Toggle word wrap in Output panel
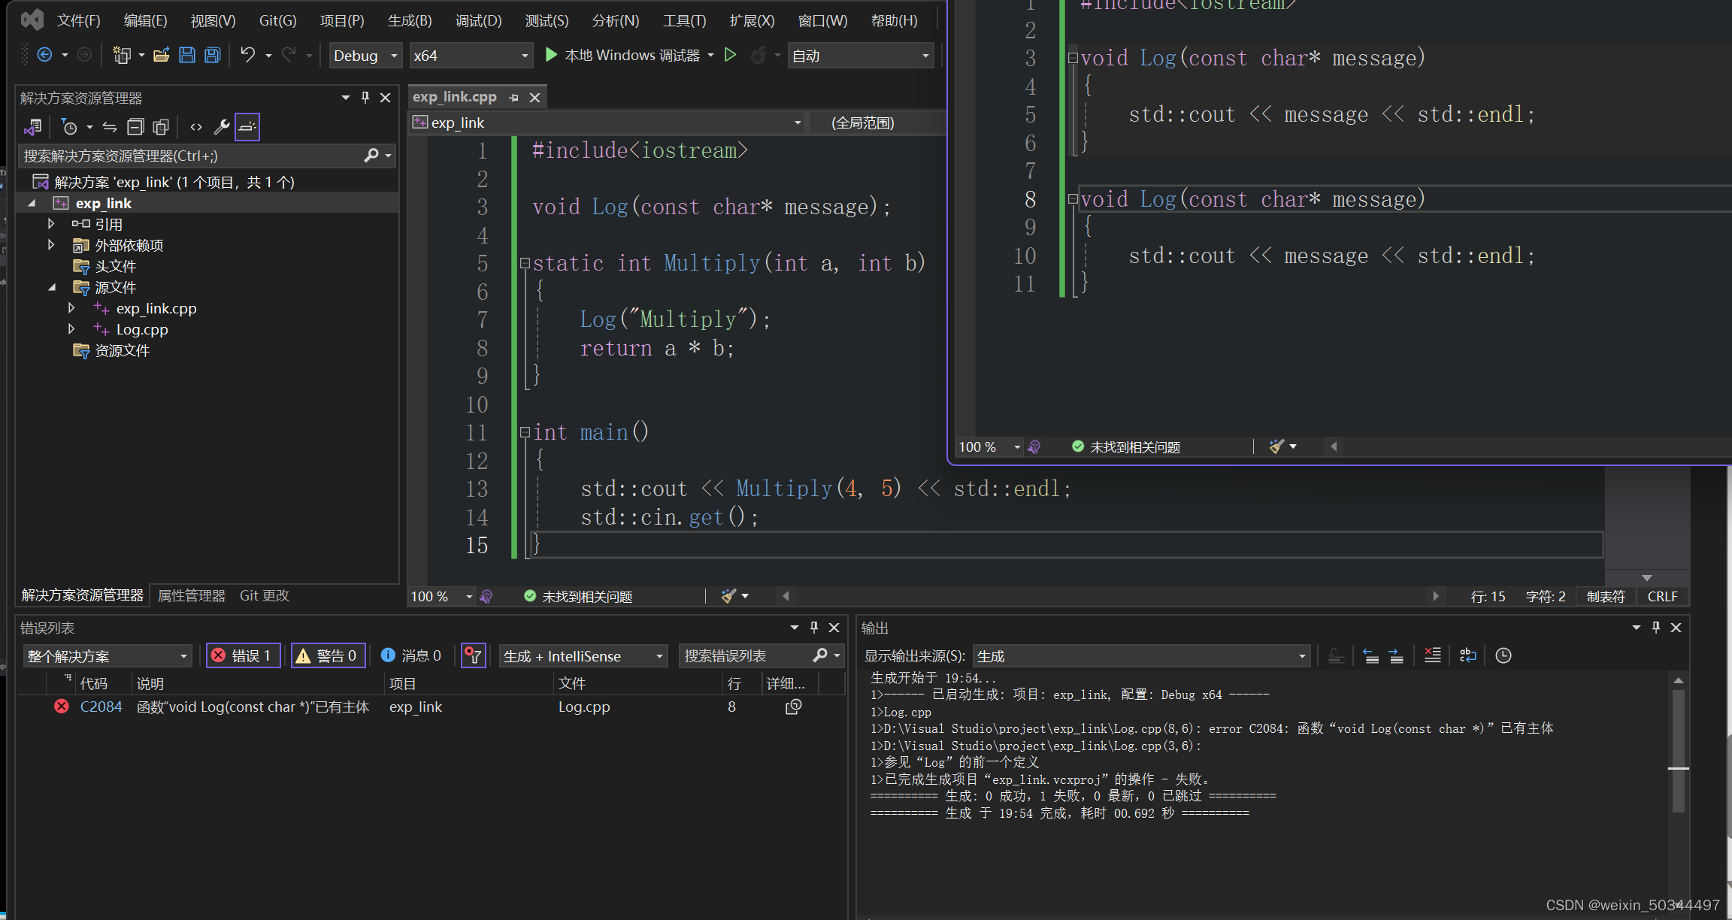Viewport: 1732px width, 920px height. (1467, 655)
